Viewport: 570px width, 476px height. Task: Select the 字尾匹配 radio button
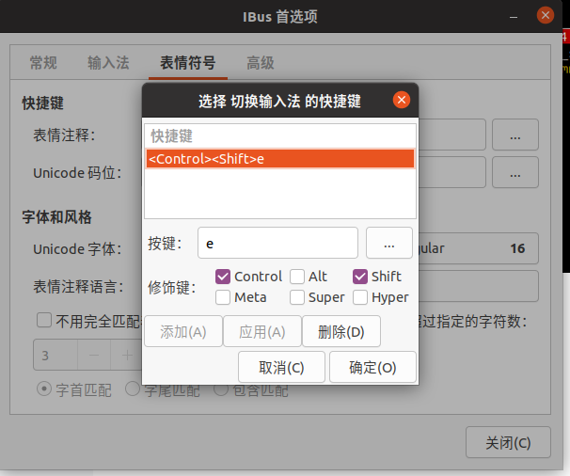coord(133,389)
